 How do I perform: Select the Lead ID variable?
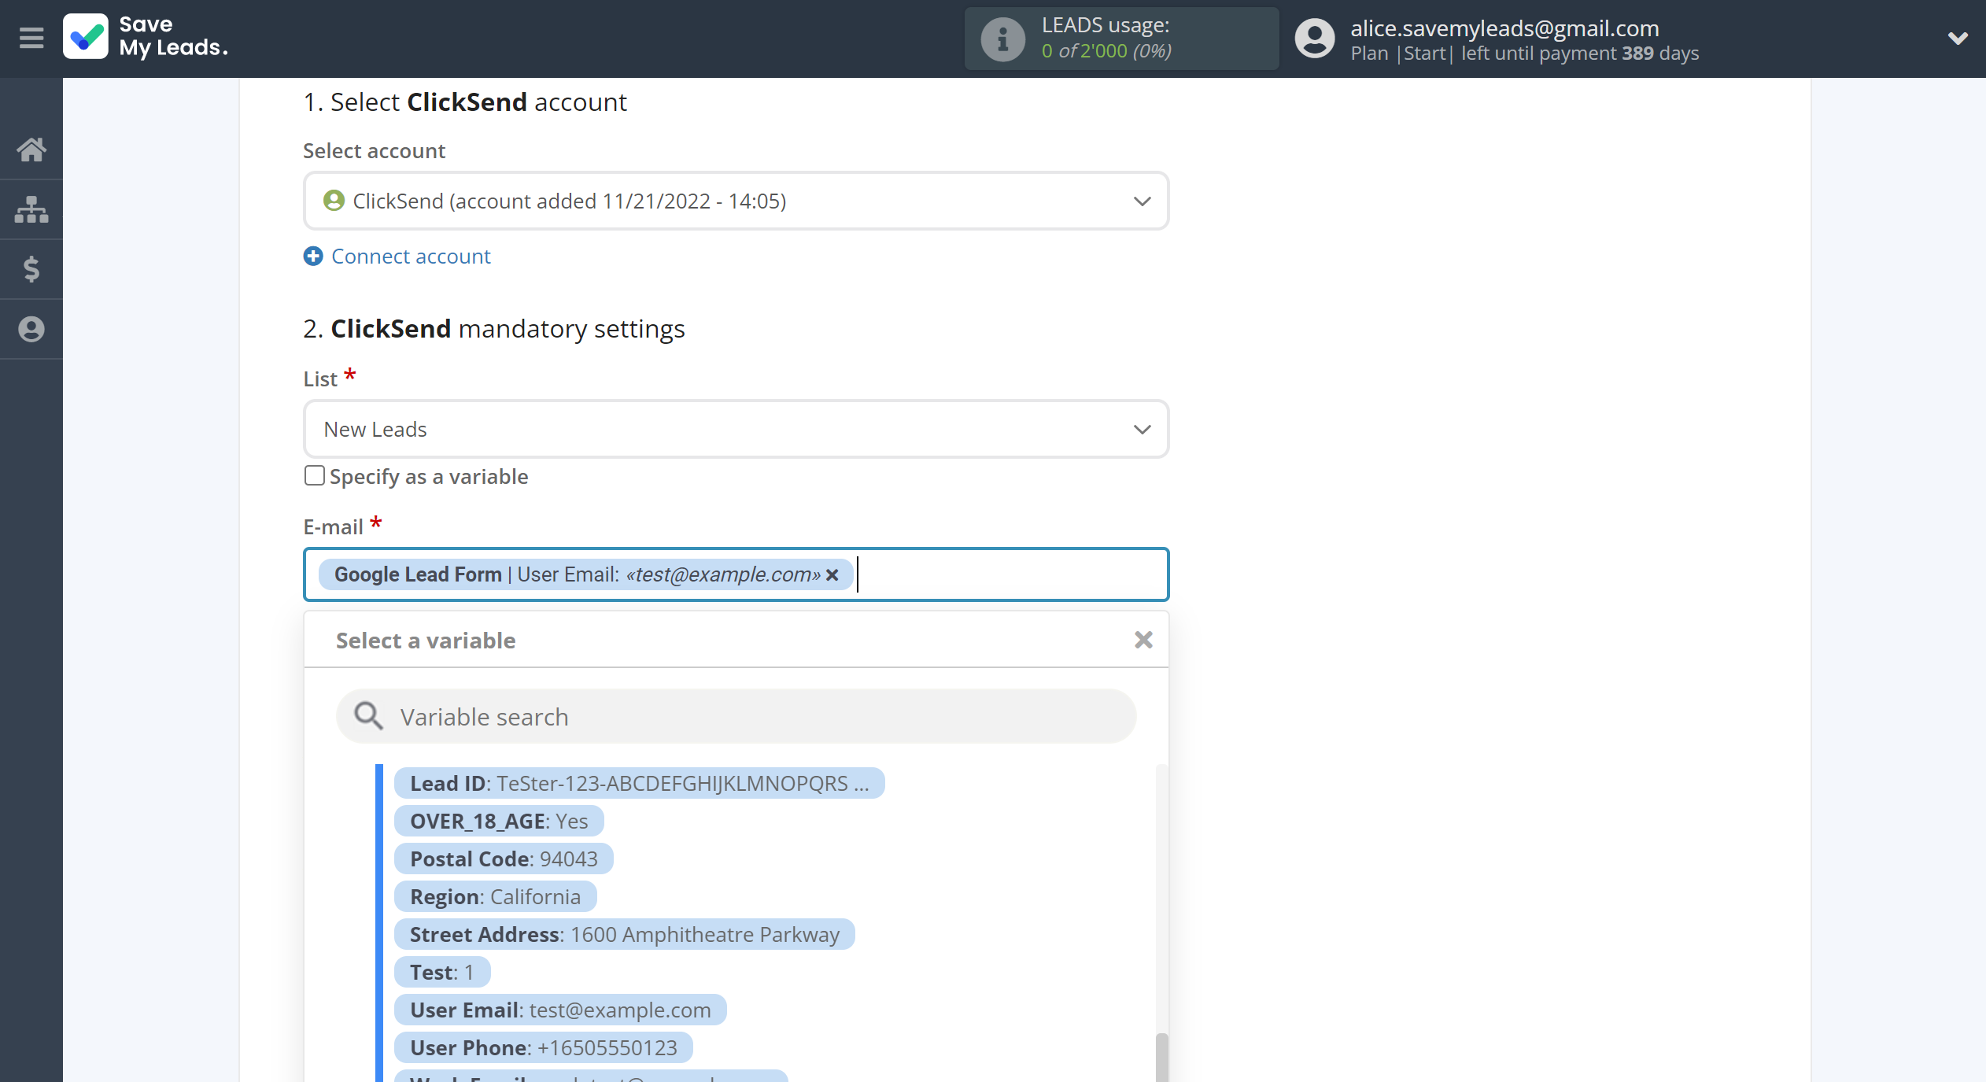(639, 783)
